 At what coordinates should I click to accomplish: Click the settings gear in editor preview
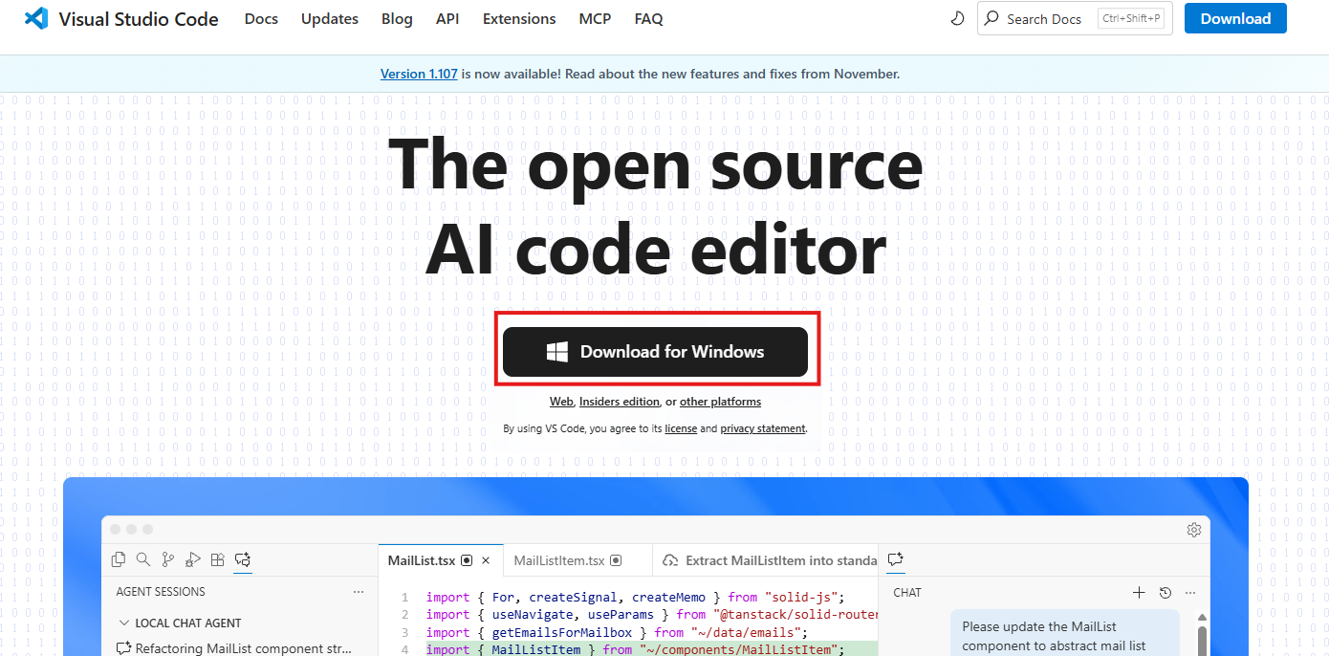tap(1193, 530)
